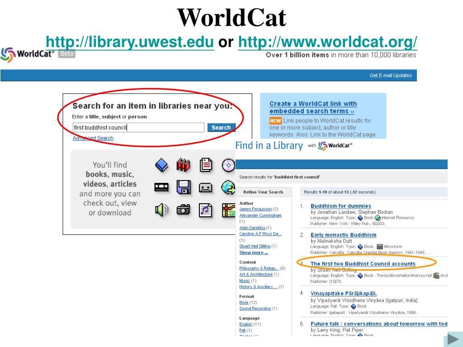Click the Refine Your Search header

click(264, 192)
